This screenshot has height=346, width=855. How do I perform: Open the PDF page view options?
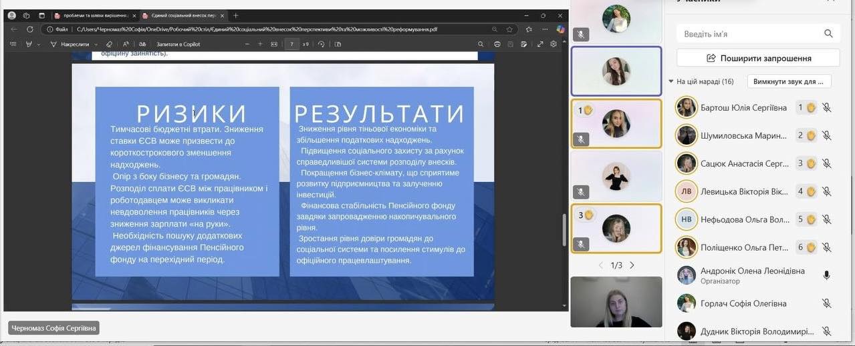click(338, 44)
